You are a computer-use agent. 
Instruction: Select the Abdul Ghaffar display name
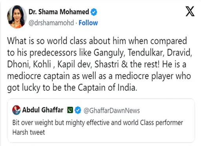43,110
